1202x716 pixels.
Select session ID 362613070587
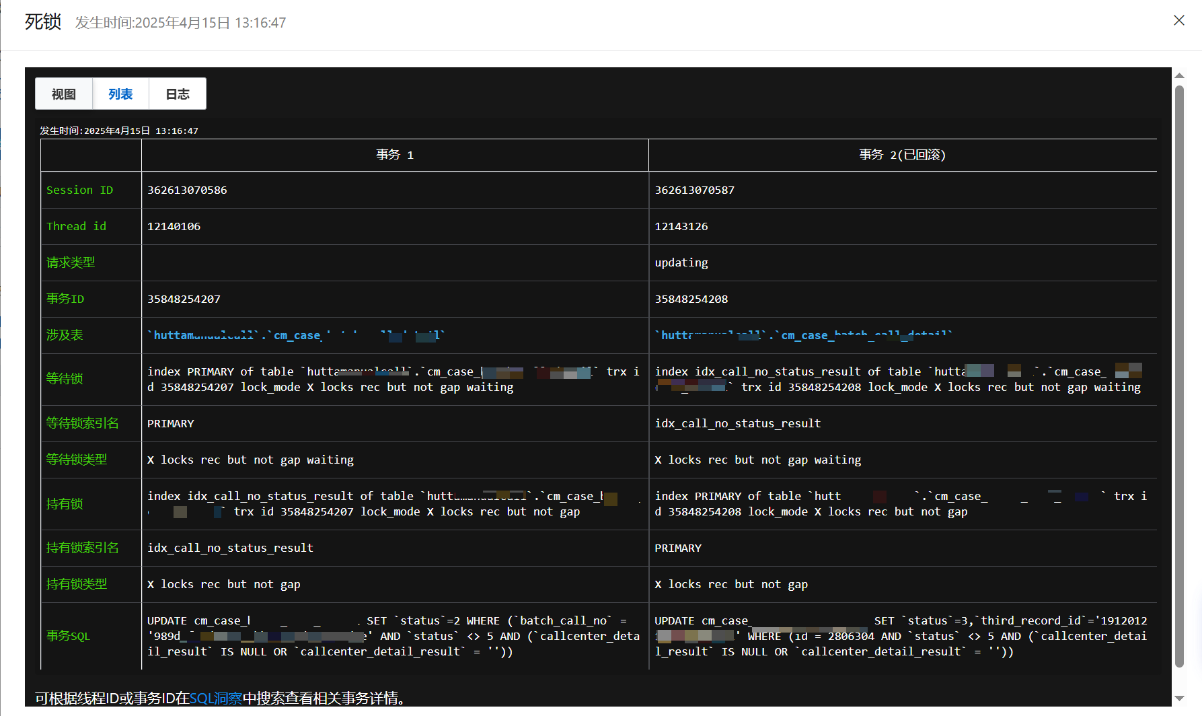point(695,190)
